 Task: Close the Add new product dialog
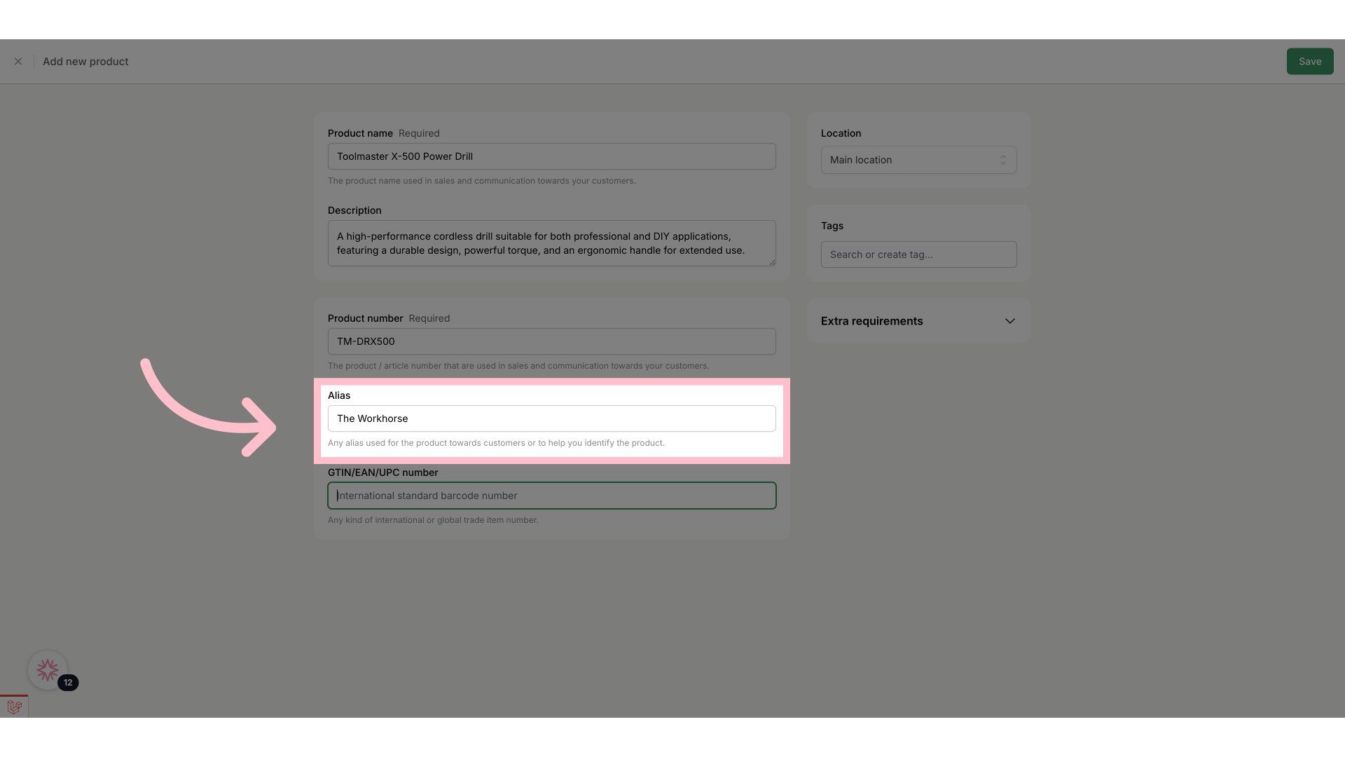pos(18,62)
